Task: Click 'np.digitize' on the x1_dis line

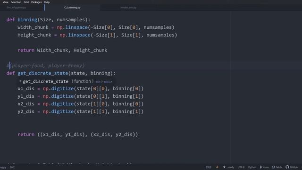Action: coord(58,89)
